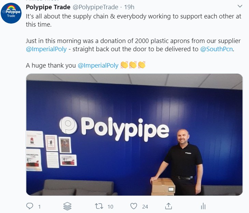Open the first @ImperialPoly mention

point(46,49)
